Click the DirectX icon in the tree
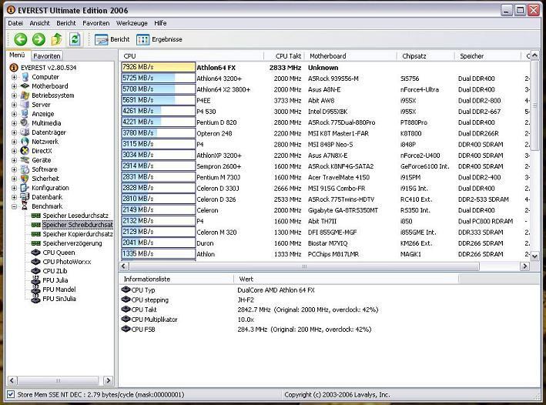546x405 pixels. point(25,151)
